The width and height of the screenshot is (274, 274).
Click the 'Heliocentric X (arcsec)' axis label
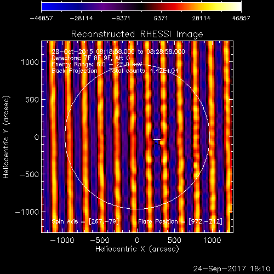tap(137, 249)
